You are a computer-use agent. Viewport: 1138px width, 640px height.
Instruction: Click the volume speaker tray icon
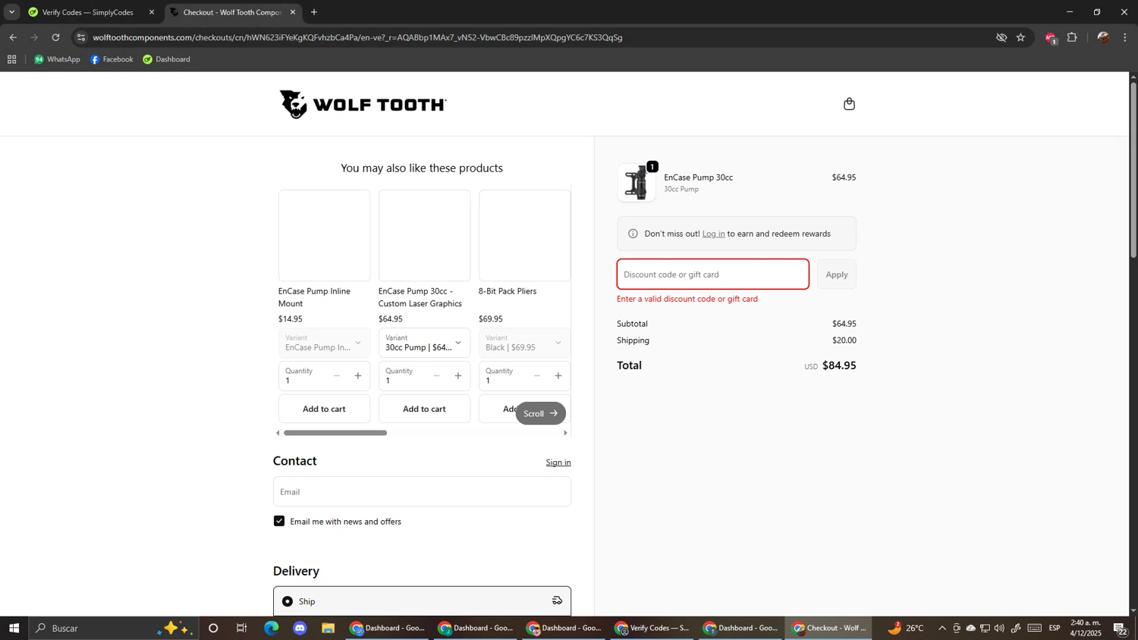(x=999, y=628)
